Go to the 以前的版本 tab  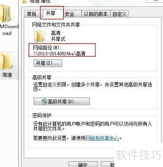96,14
